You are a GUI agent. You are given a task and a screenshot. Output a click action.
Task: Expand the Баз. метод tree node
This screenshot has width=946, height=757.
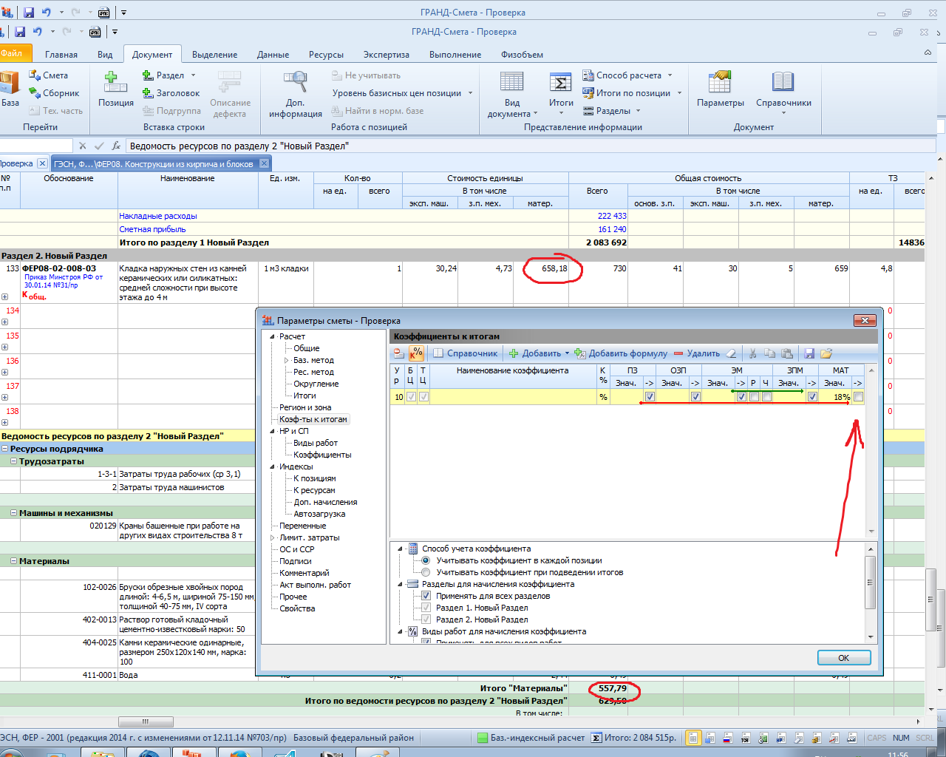pos(287,360)
